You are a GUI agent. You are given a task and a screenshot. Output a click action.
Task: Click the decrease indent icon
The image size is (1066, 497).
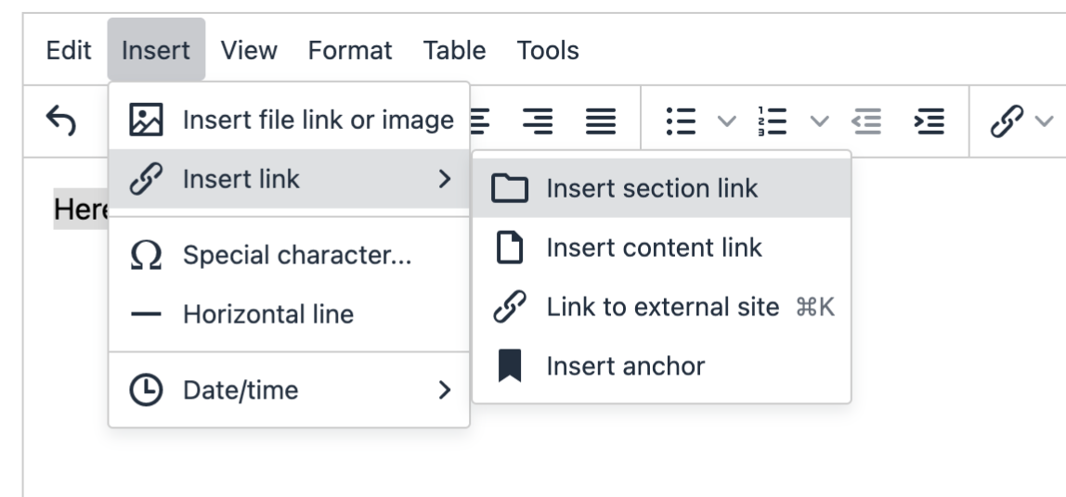coord(866,121)
